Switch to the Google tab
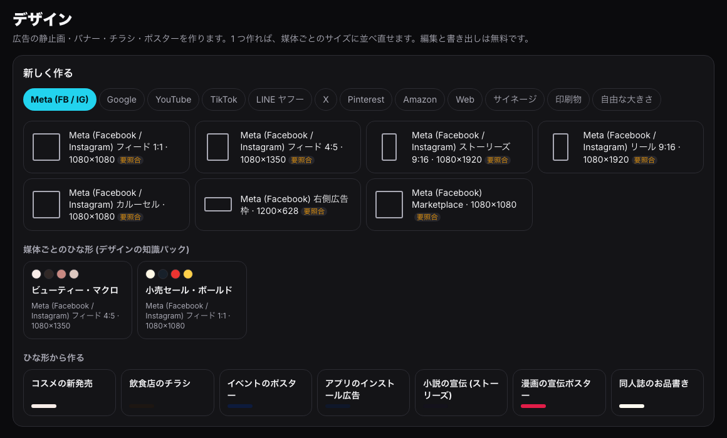This screenshot has width=727, height=438. click(122, 99)
